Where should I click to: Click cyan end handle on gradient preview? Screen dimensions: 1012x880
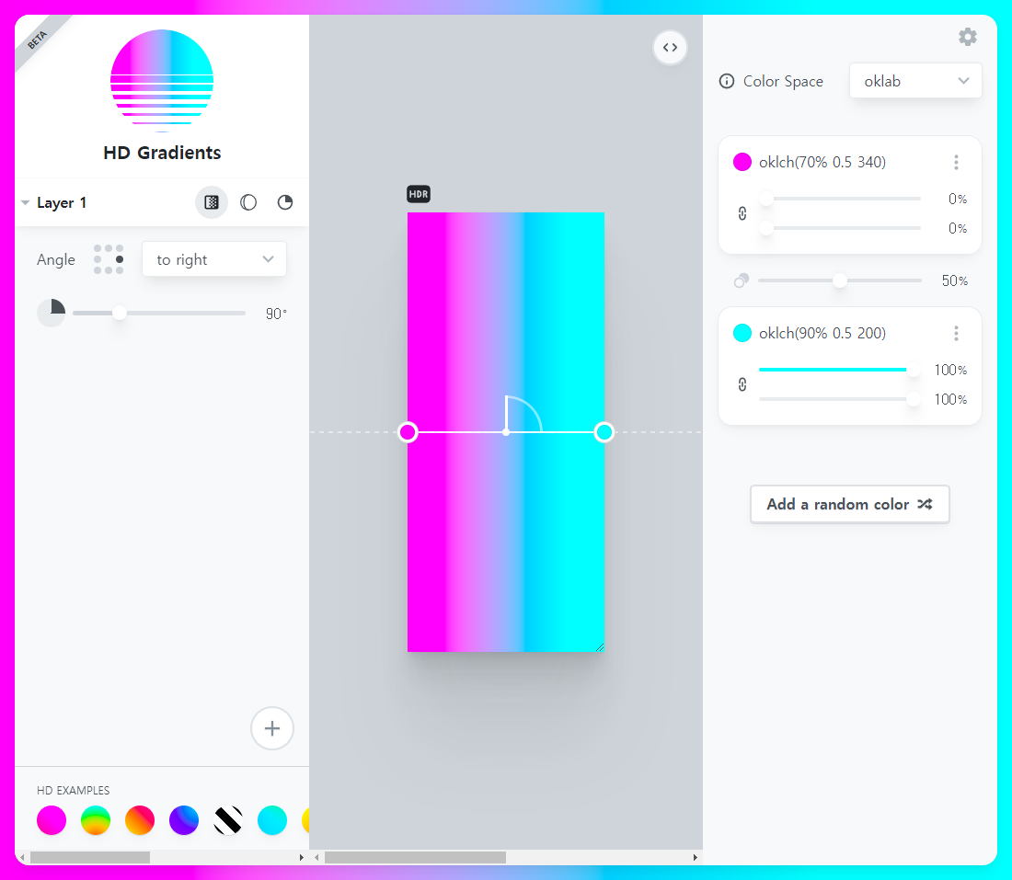pyautogui.click(x=604, y=431)
